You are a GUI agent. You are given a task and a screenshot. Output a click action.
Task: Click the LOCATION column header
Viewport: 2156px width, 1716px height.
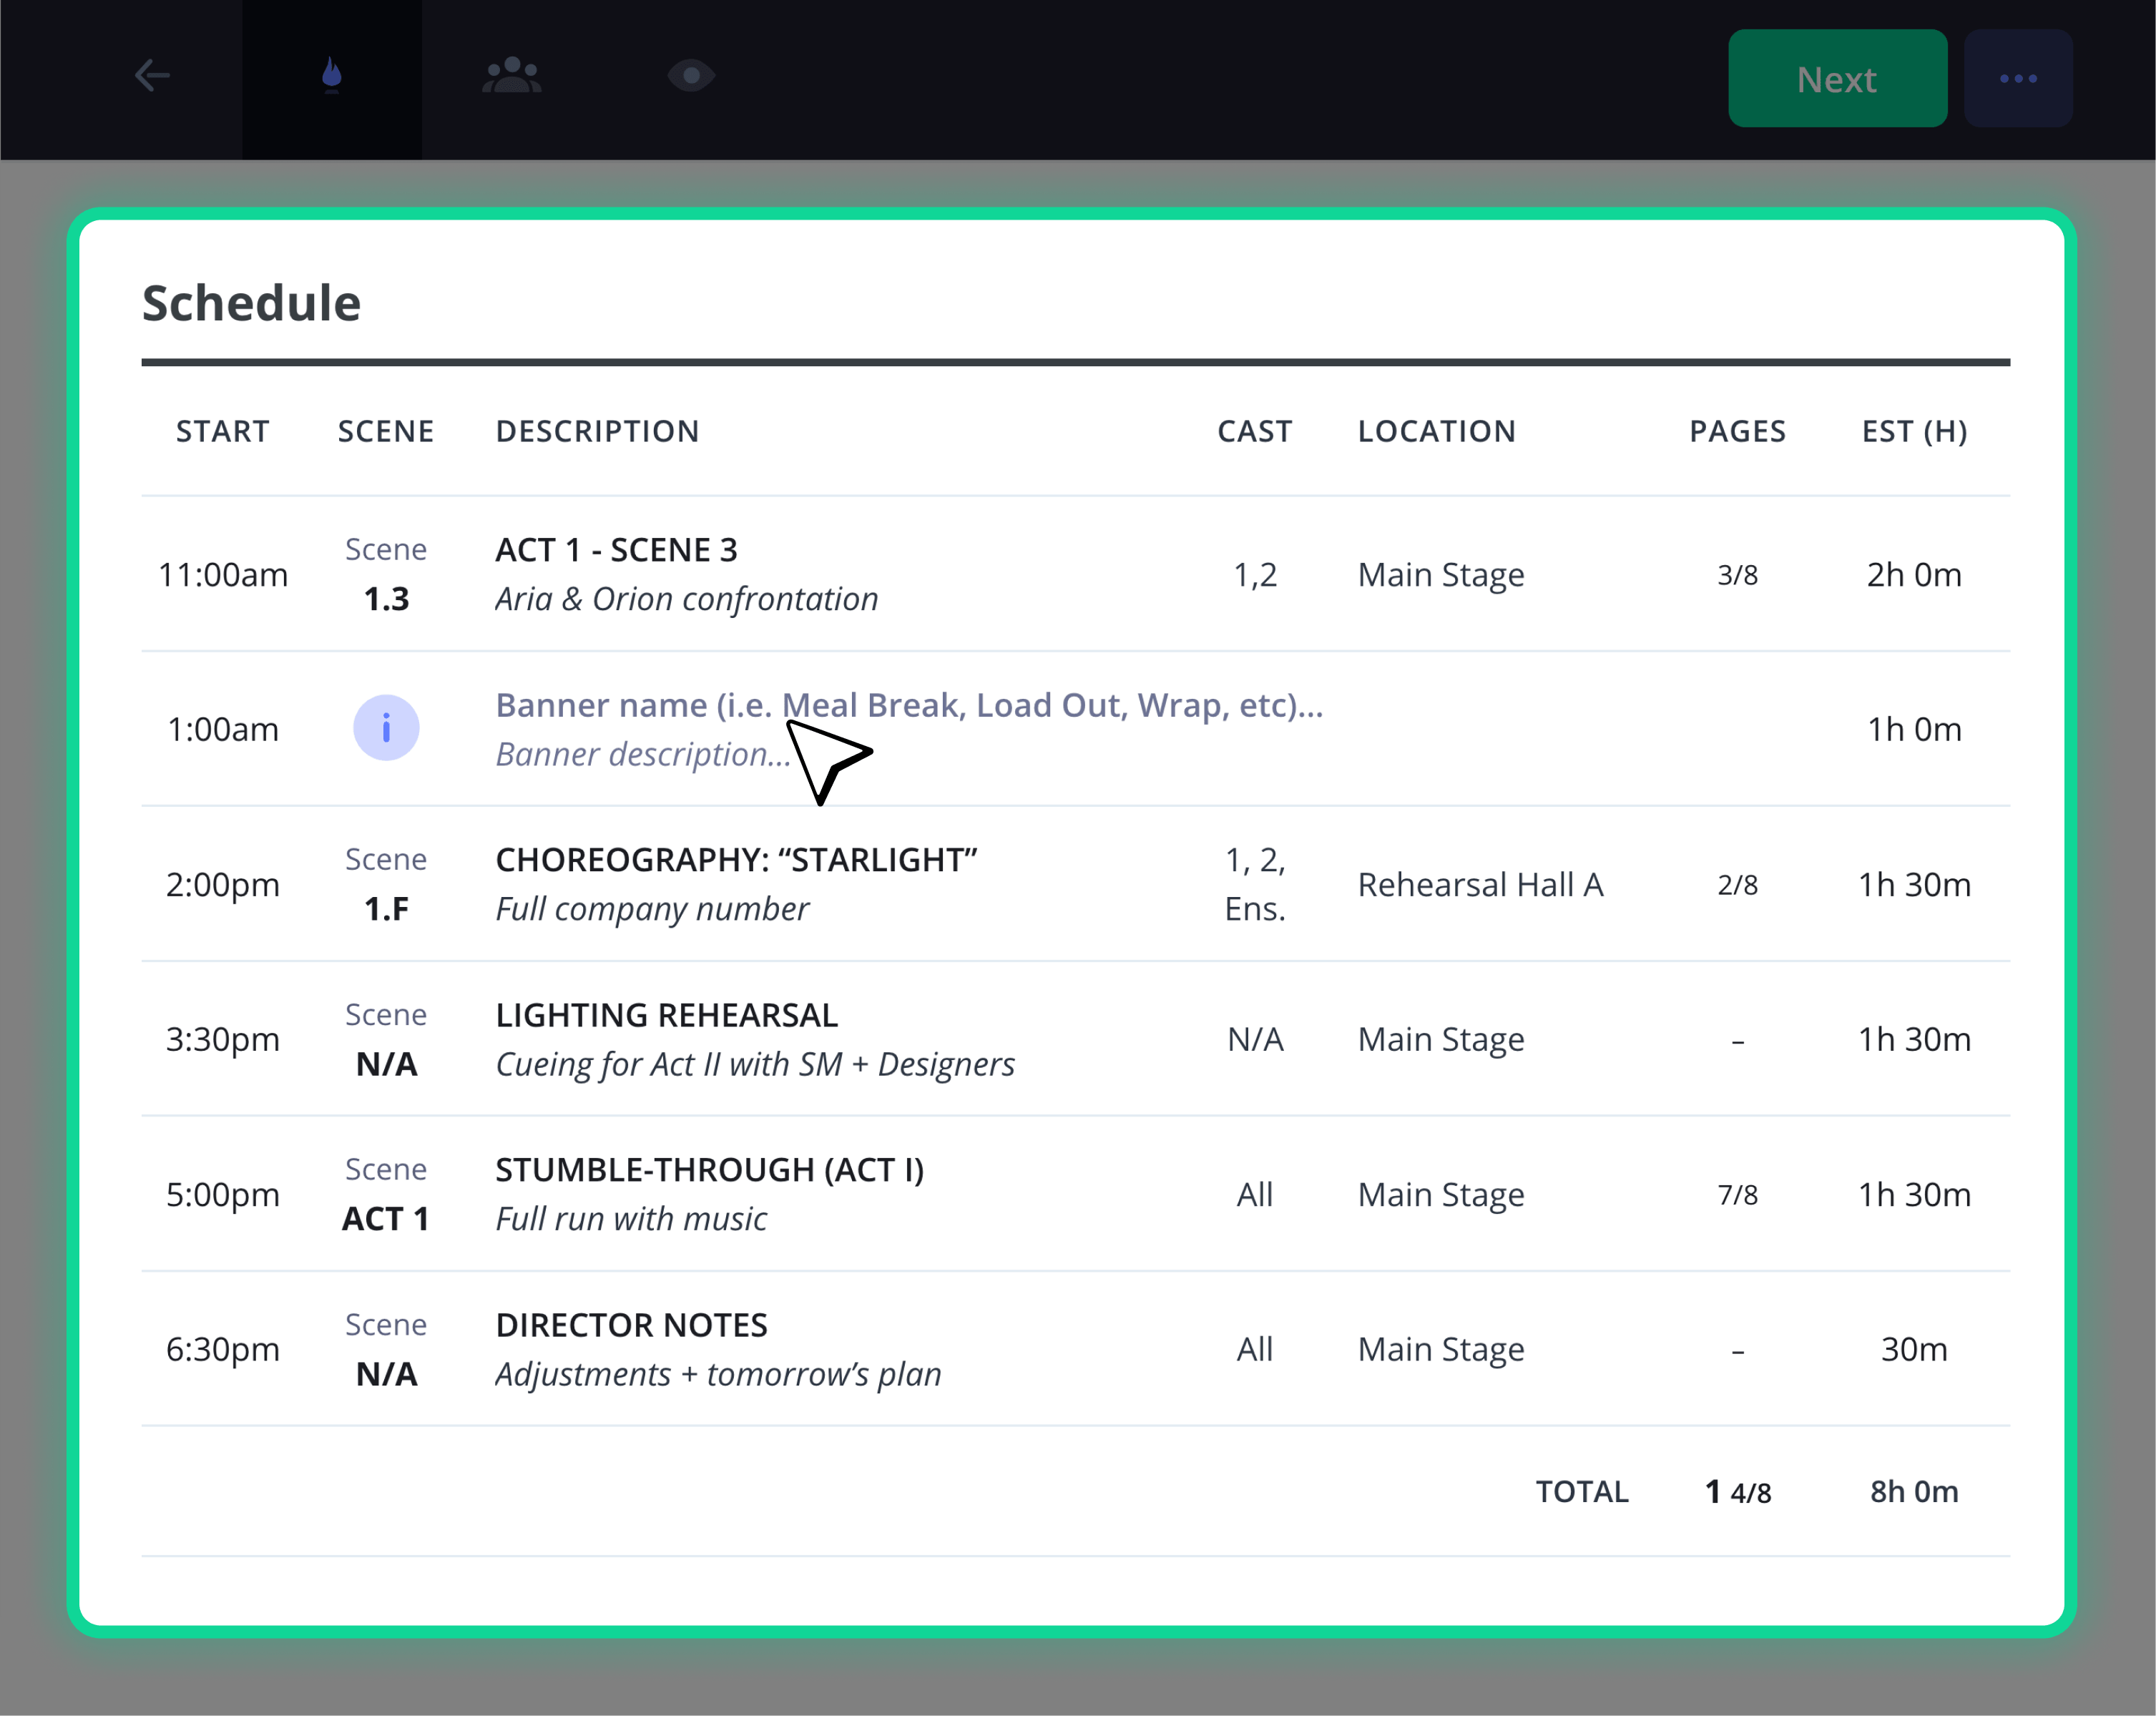pos(1437,431)
